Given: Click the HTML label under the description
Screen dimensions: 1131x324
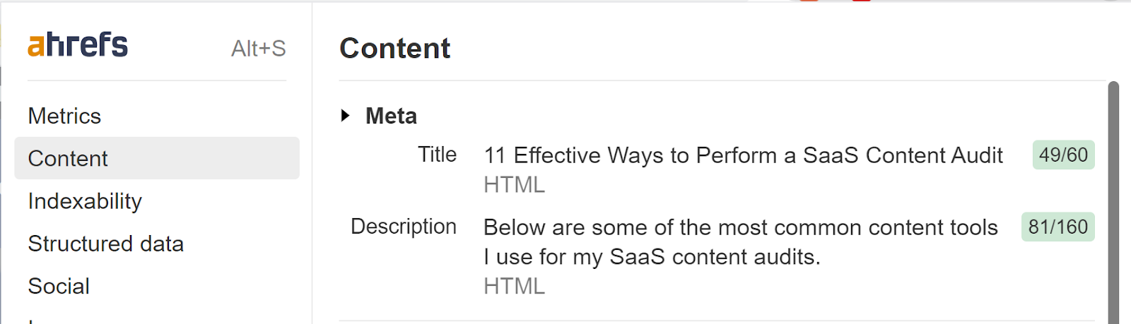Looking at the screenshot, I should pyautogui.click(x=514, y=286).
